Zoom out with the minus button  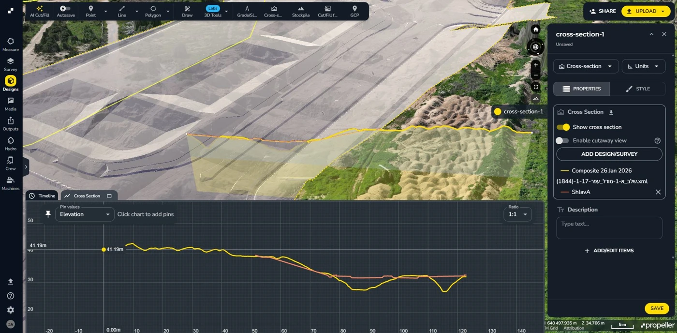[535, 75]
